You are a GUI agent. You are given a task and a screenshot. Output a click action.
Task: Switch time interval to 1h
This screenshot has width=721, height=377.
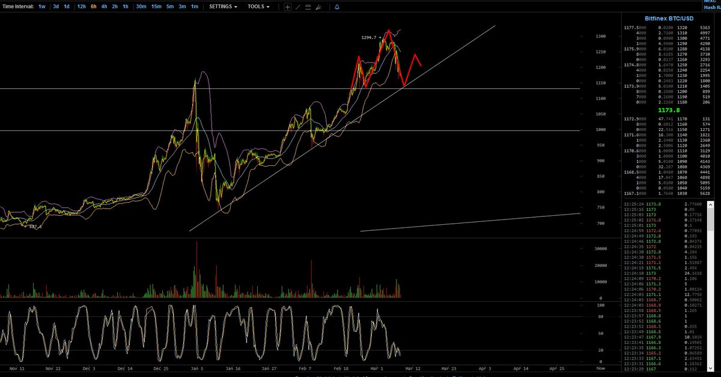coord(125,7)
